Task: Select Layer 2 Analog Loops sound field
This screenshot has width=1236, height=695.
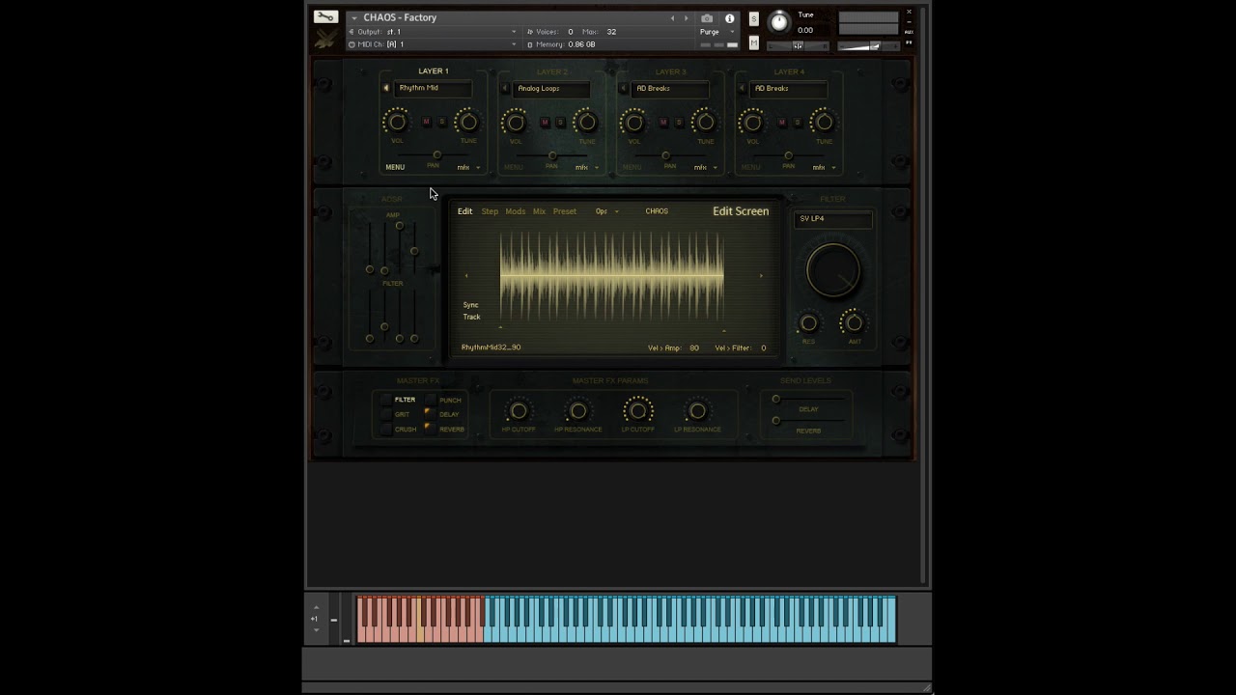Action: (x=551, y=88)
